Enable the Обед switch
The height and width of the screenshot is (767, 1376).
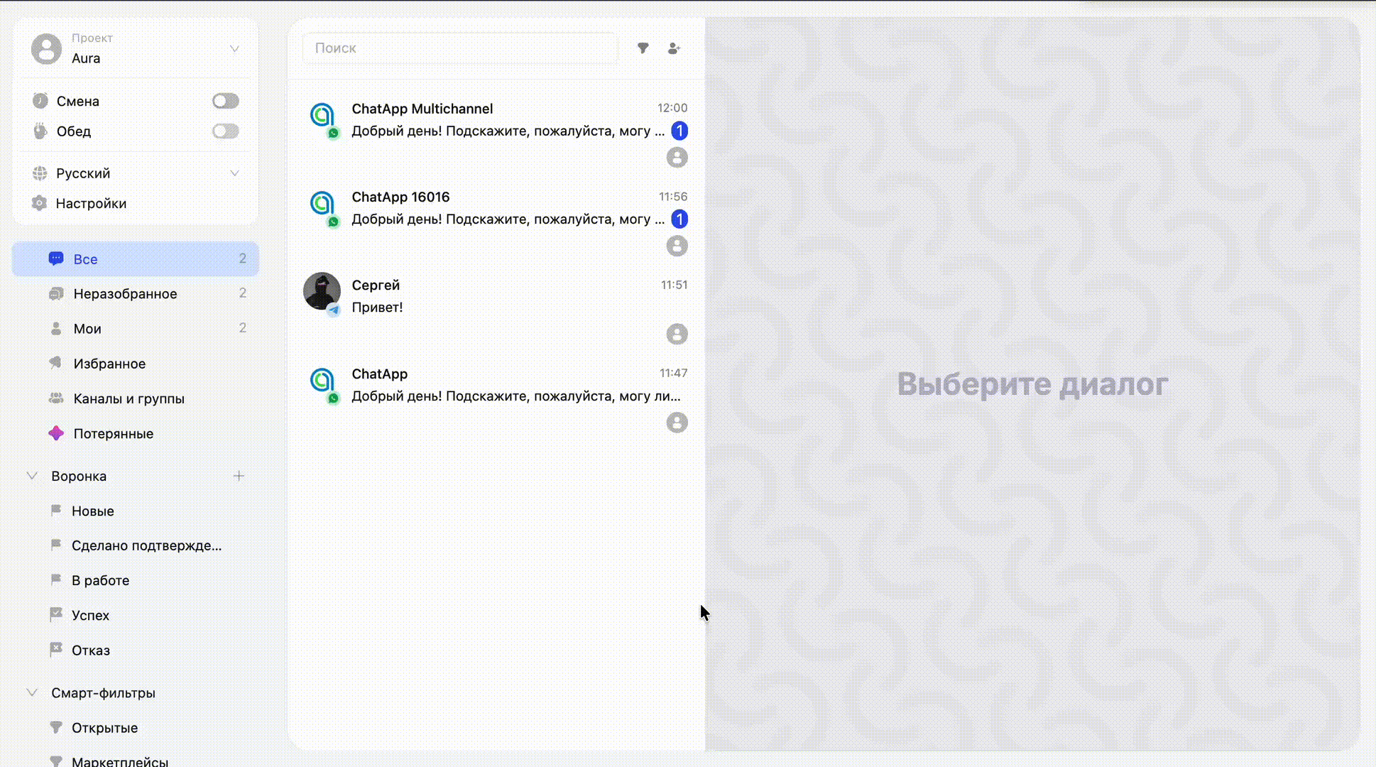pos(225,131)
